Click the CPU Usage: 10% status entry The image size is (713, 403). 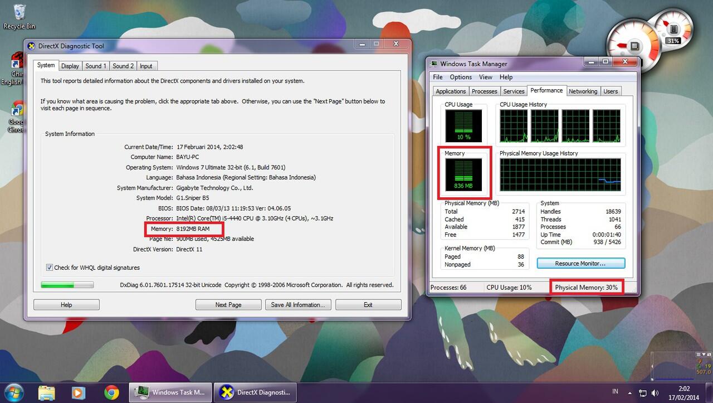coord(509,288)
